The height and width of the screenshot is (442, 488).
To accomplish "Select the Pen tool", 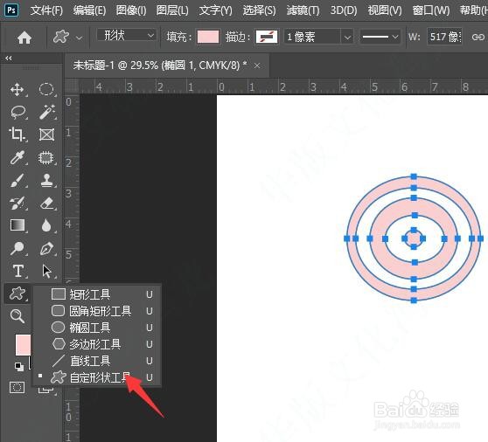I will tap(47, 248).
